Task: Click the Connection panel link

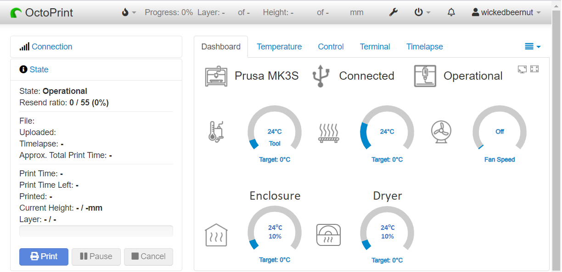Action: (52, 46)
